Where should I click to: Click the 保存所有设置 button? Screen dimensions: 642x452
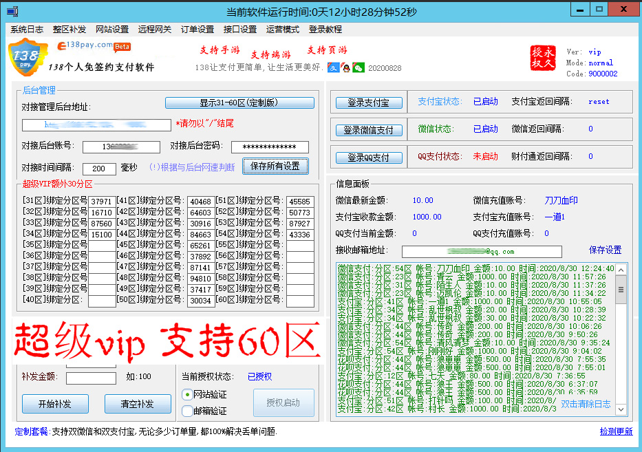click(275, 166)
